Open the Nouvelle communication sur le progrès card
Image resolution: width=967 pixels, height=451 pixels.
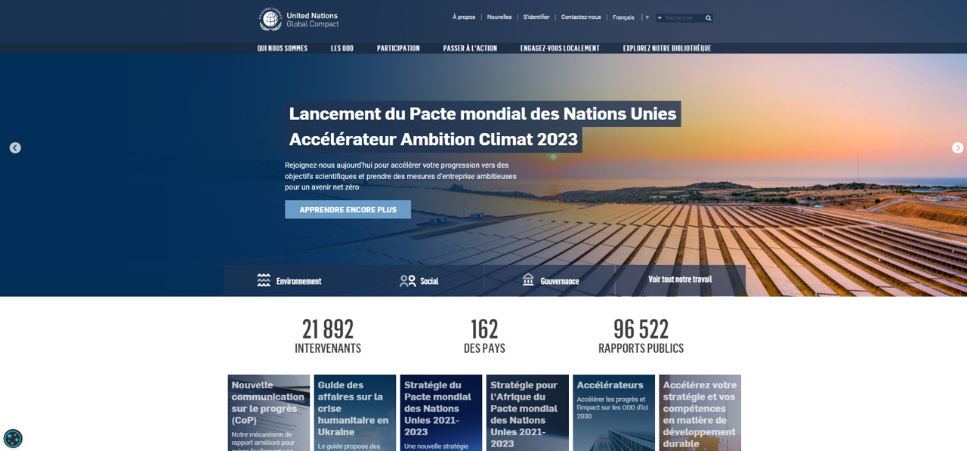(x=269, y=412)
